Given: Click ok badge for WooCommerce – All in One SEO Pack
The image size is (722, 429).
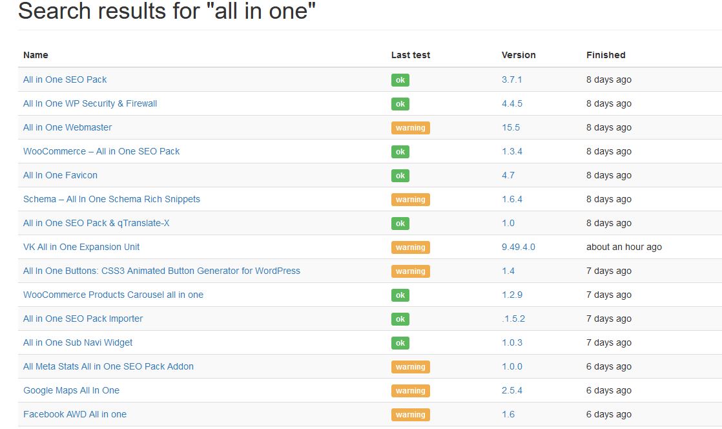Looking at the screenshot, I should tap(400, 152).
